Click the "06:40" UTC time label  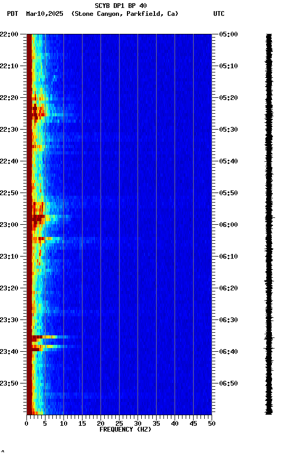pyautogui.click(x=229, y=352)
